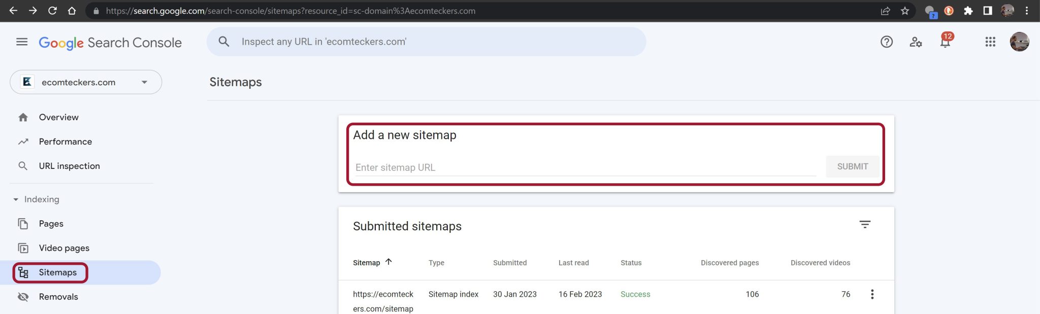Click the Google Search Console logo
The image size is (1040, 314).
point(110,43)
